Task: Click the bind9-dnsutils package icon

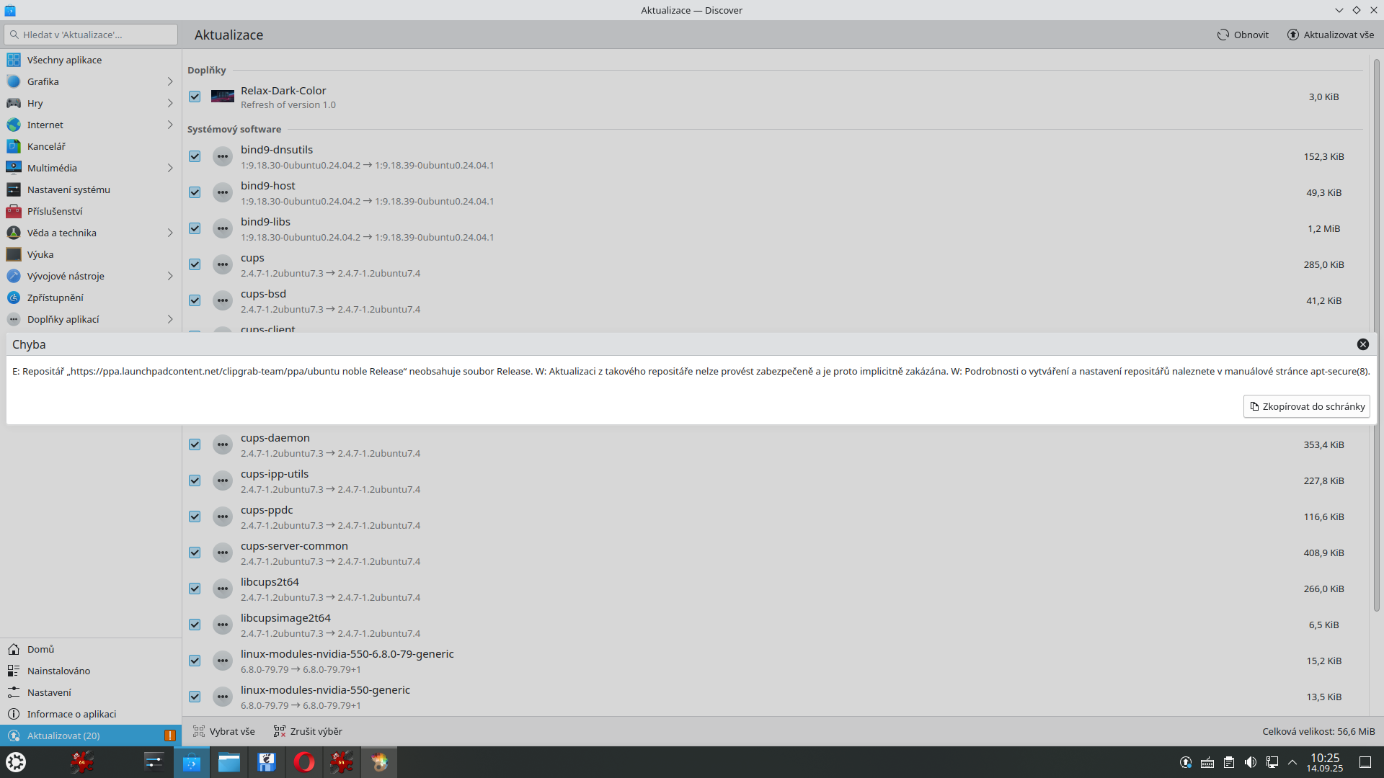Action: (x=223, y=156)
